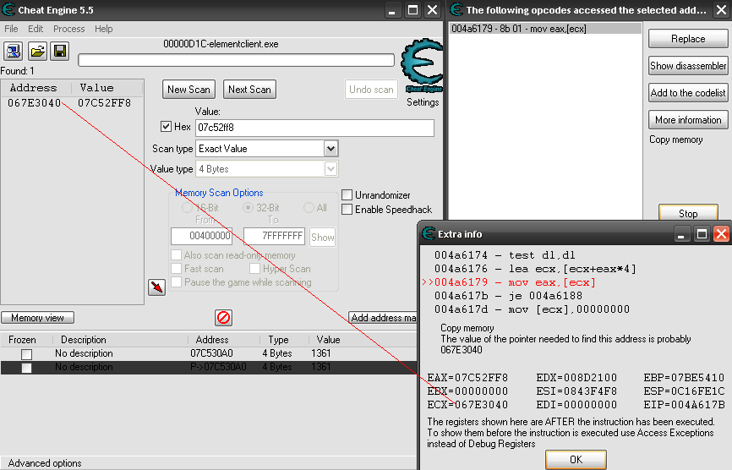Screen dimensions: 732x470
Task: Minimize the Cheat Engine 5.5 window
Action: pos(392,10)
